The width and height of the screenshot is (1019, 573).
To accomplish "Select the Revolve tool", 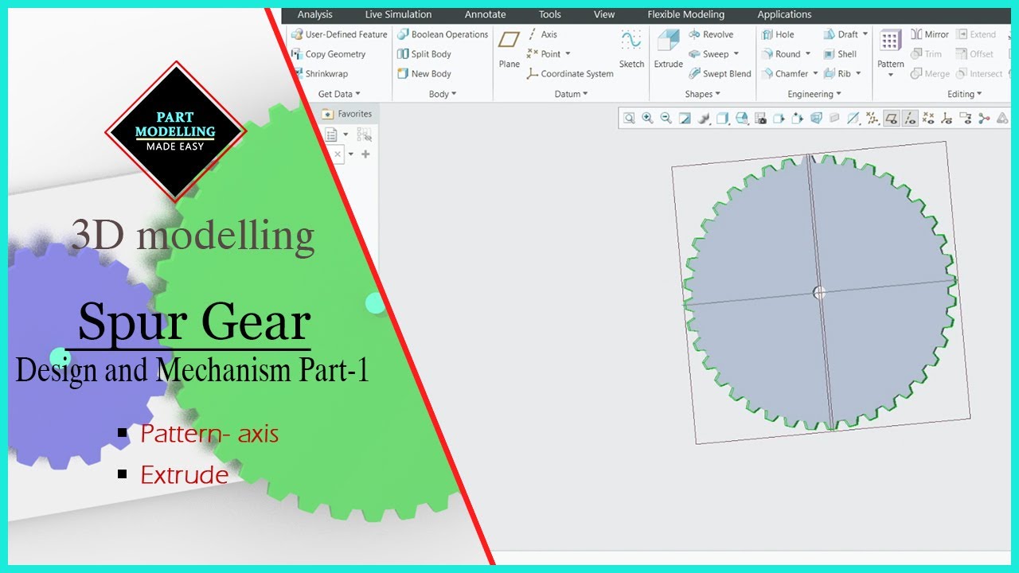I will point(711,34).
